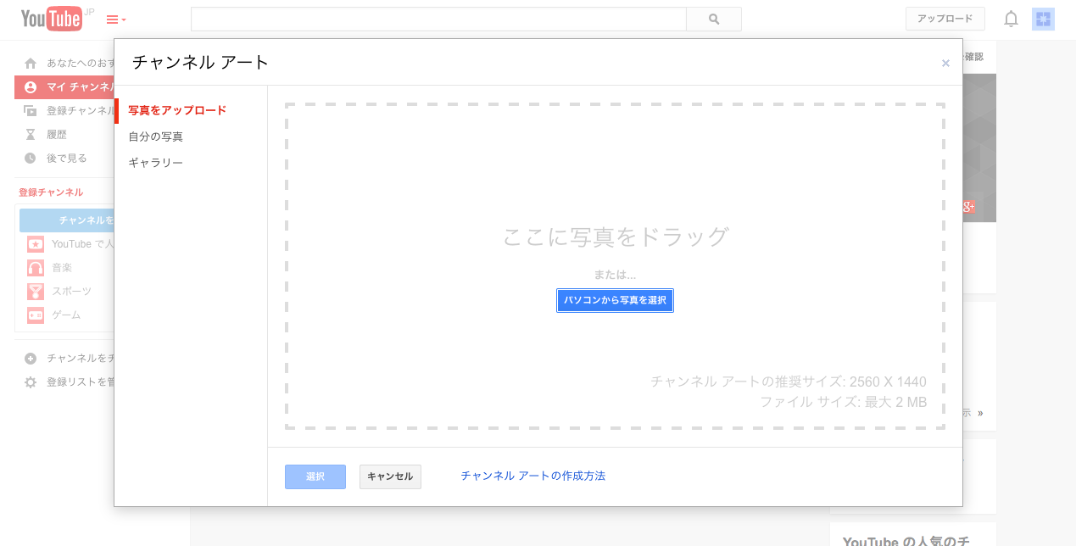
Task: Open the チャンネル アートの作成方法 link
Action: click(532, 476)
